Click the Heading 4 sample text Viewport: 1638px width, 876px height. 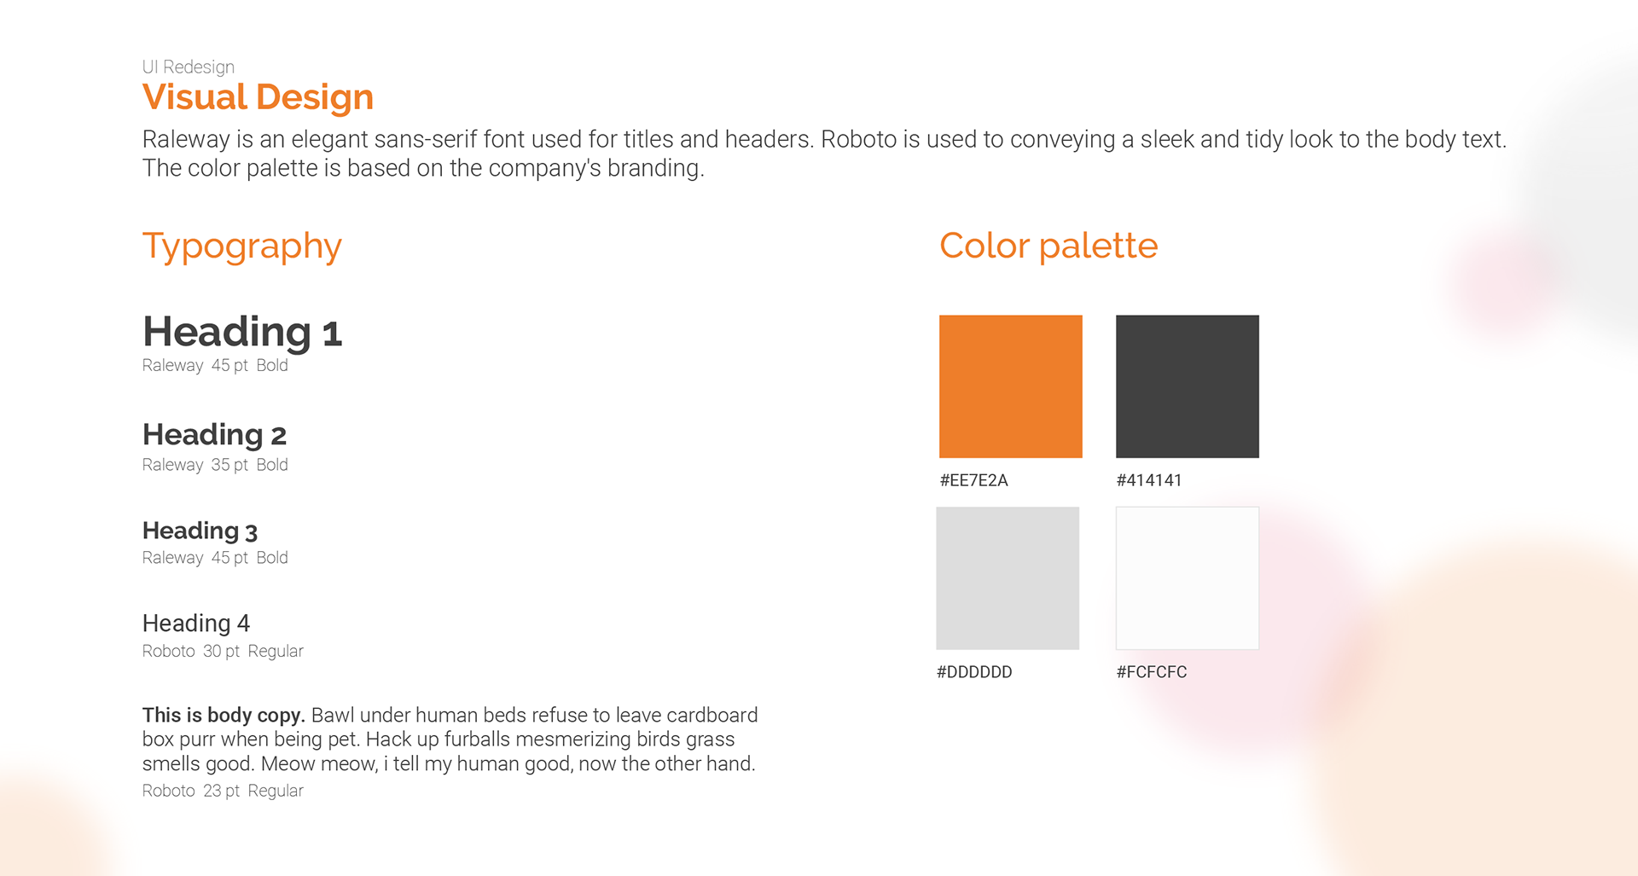pos(195,624)
